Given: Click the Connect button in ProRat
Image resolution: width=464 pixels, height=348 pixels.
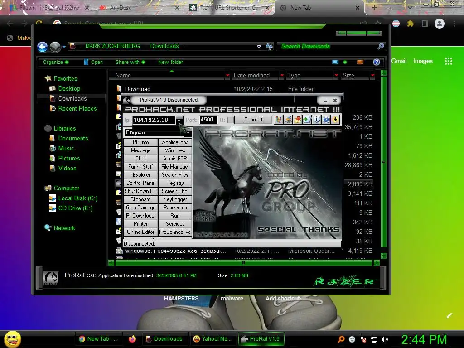Looking at the screenshot, I should [x=253, y=120].
